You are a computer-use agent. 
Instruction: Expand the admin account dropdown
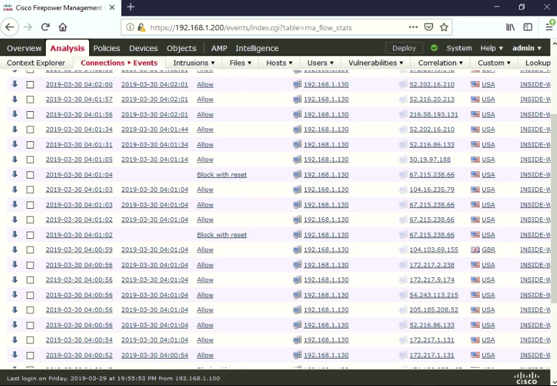pos(528,48)
